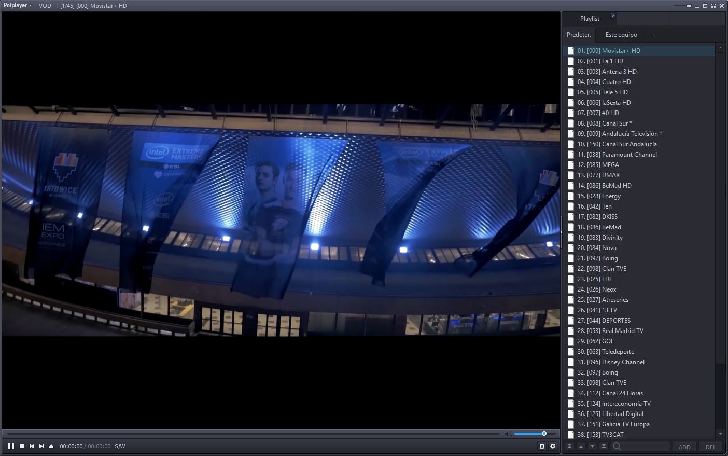Screen dimensions: 728x456
Task: Click the DEL button
Action: pos(710,447)
